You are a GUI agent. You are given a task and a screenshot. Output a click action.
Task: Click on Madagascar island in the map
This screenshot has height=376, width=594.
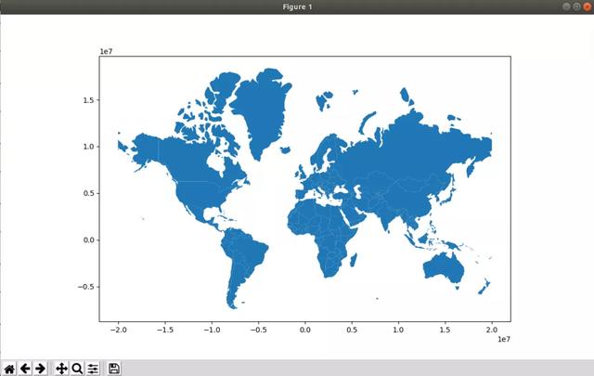(354, 260)
